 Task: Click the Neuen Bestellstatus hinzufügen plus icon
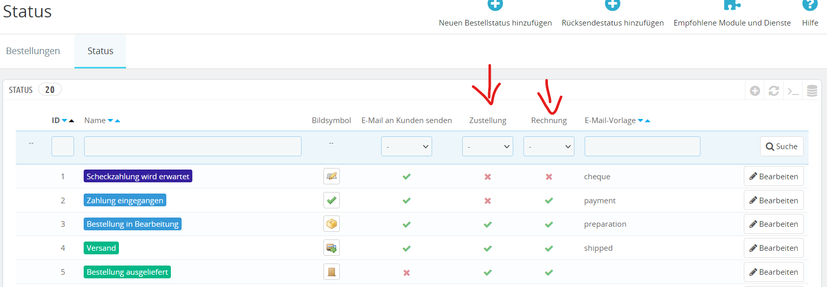495,5
